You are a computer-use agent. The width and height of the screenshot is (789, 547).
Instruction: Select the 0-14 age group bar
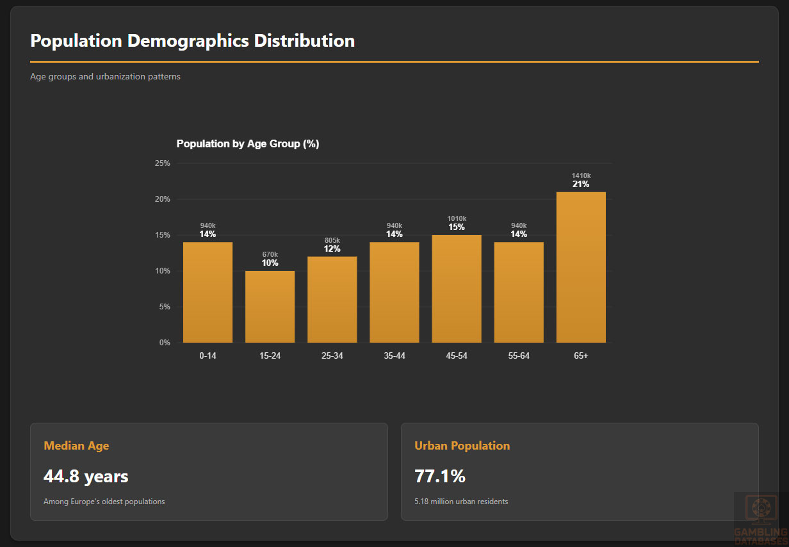click(207, 292)
